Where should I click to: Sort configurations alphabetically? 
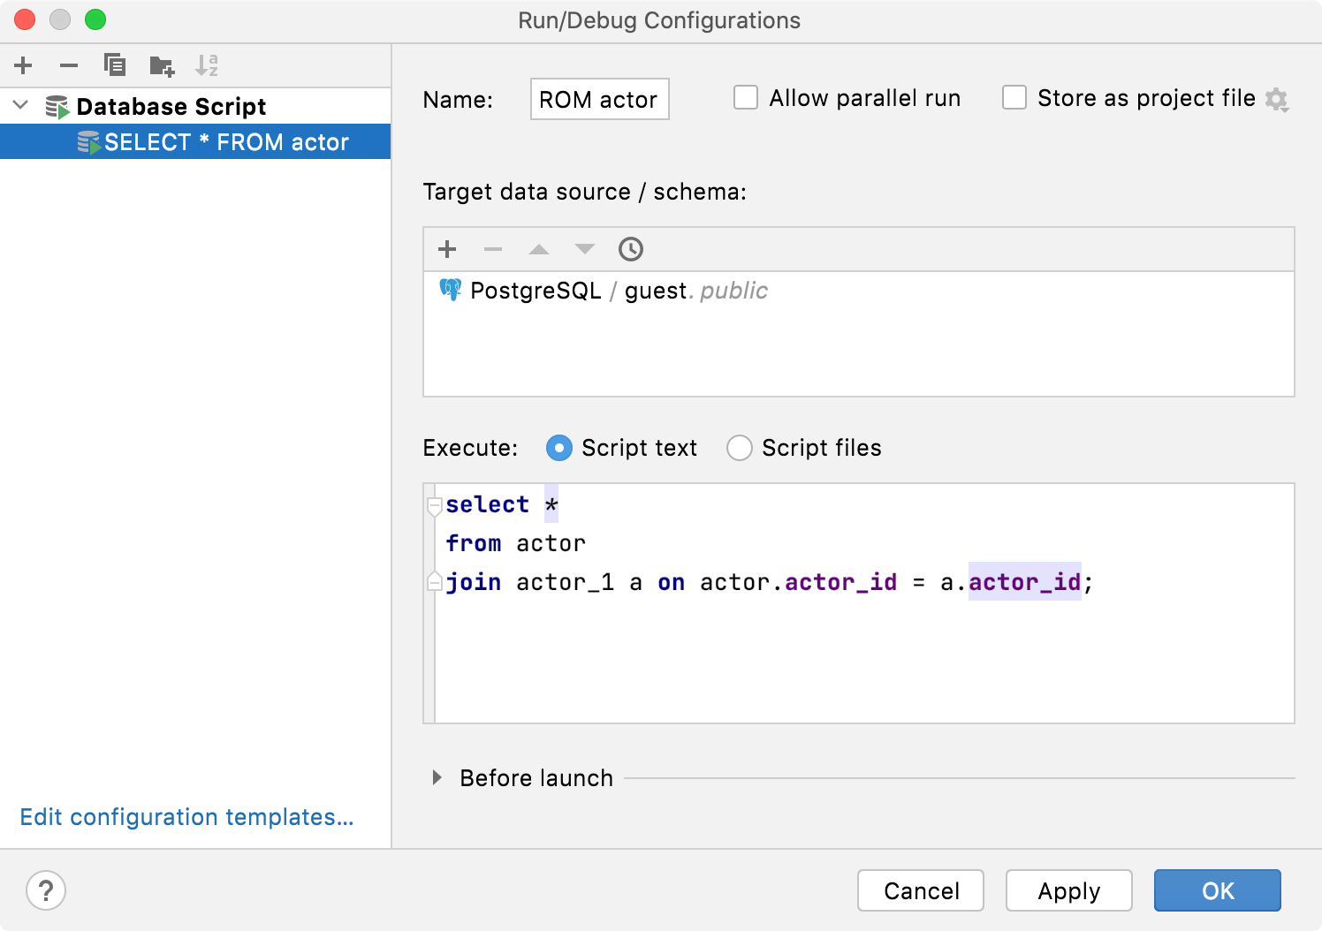click(x=208, y=64)
